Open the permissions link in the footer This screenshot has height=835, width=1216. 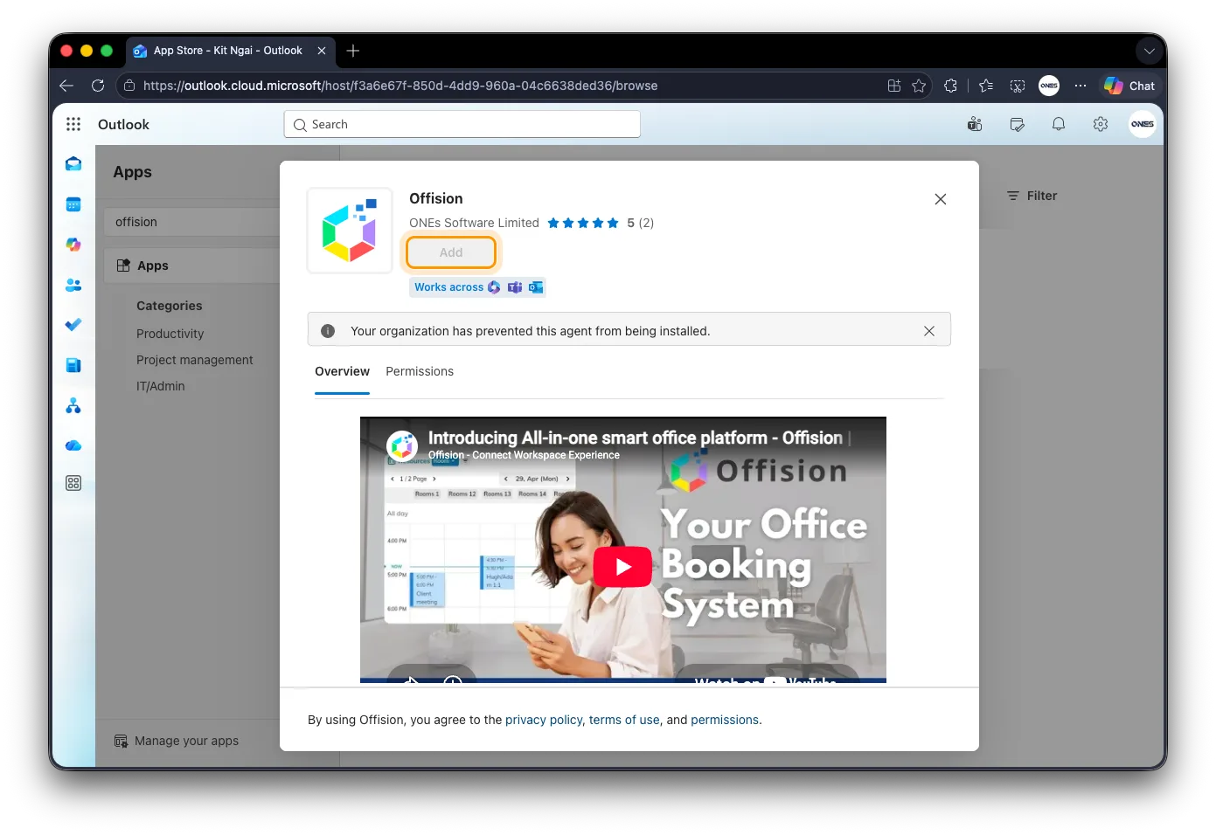(x=725, y=720)
